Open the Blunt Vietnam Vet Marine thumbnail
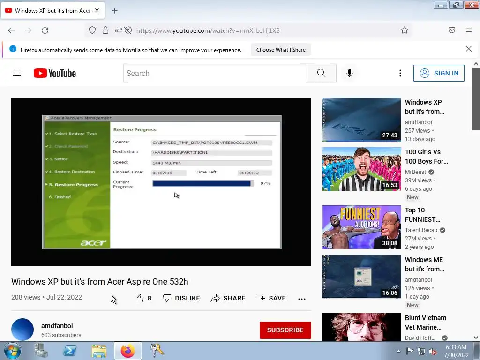 [361, 327]
